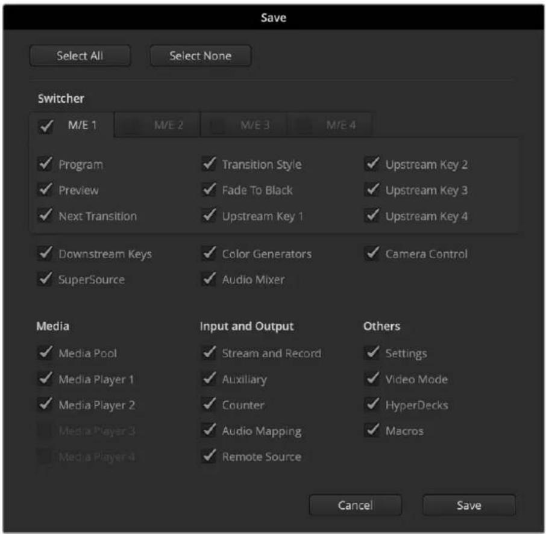Uncheck Downstream Keys
This screenshot has height=534, width=546.
[x=45, y=253]
